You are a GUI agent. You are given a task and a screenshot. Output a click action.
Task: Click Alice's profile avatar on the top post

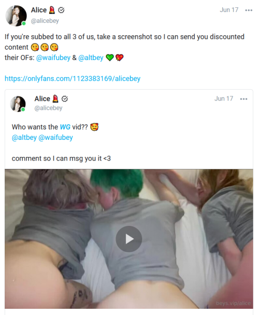tap(16, 16)
